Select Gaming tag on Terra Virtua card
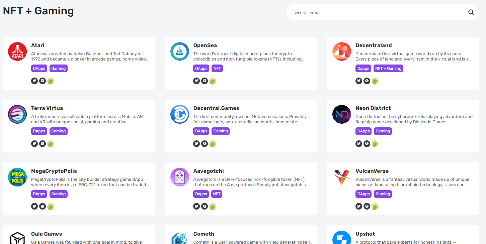The image size is (486, 244). (59, 131)
